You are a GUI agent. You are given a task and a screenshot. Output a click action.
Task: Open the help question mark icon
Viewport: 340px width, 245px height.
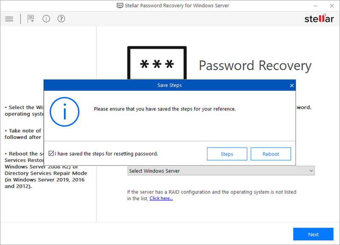coord(61,19)
